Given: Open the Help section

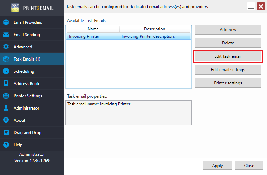Looking at the screenshot, I should 18,145.
